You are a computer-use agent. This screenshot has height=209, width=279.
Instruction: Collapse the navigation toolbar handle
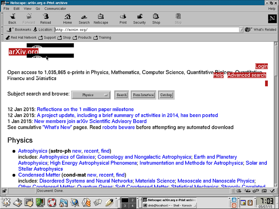[2, 19]
